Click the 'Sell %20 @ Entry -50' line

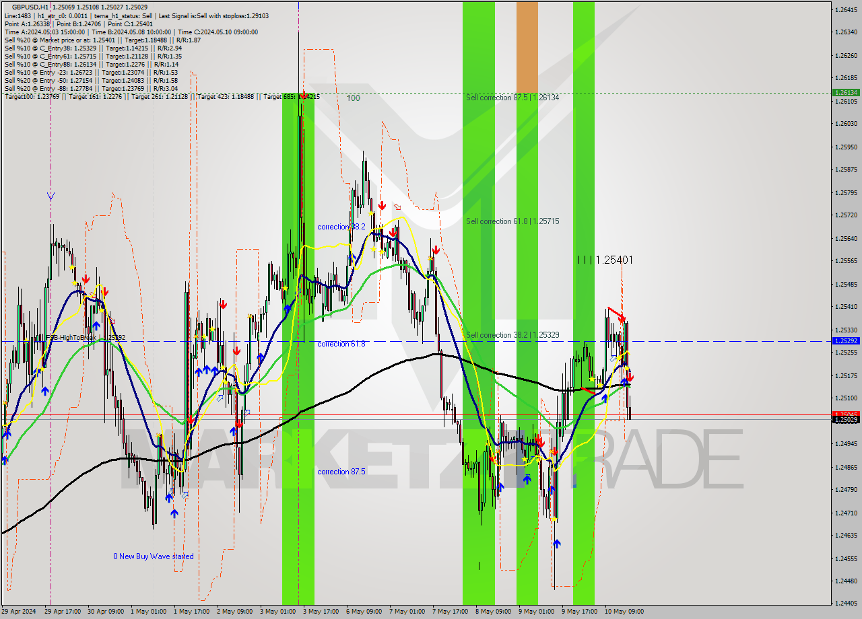[x=91, y=80]
